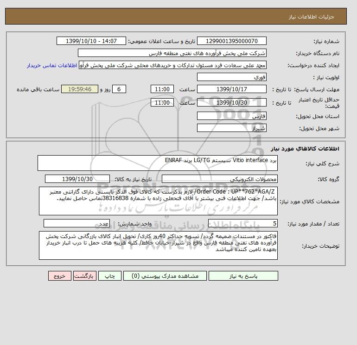Click the price validity date 1399/10/30
The image size is (357, 345).
(231, 102)
